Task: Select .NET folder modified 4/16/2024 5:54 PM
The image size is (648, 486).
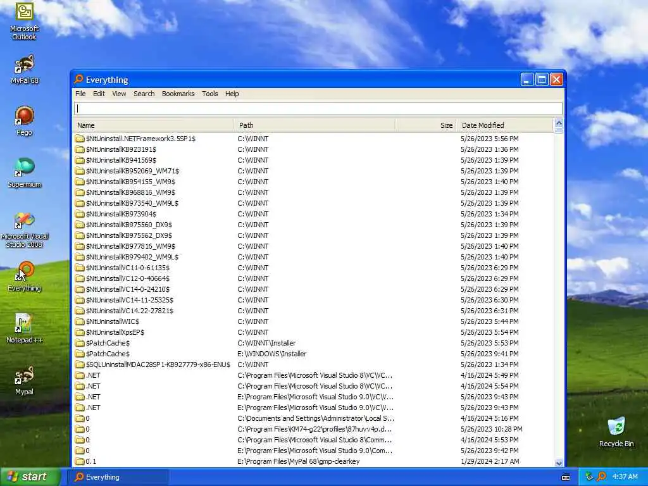Action: click(x=313, y=386)
